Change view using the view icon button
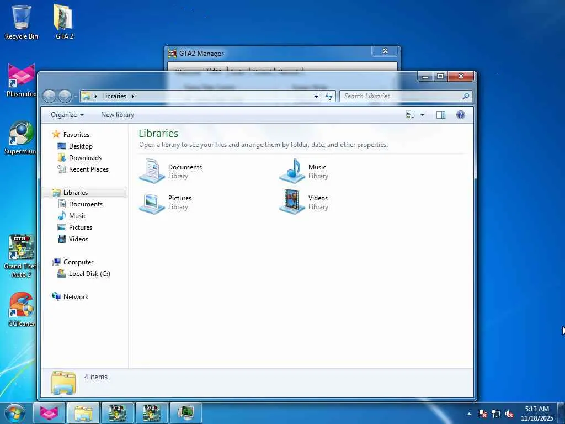 point(411,115)
